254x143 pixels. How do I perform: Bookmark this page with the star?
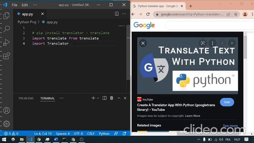(236, 14)
